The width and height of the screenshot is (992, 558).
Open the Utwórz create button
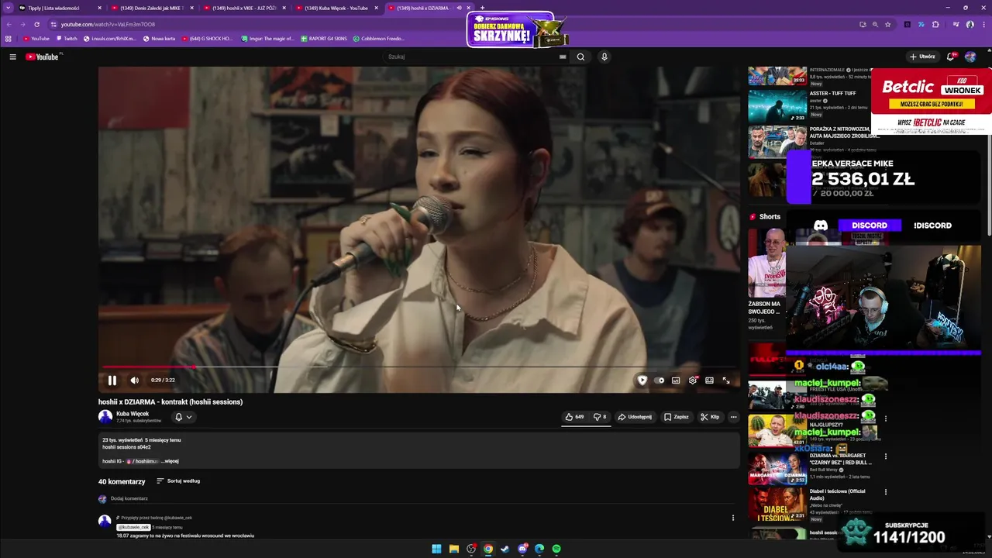922,57
